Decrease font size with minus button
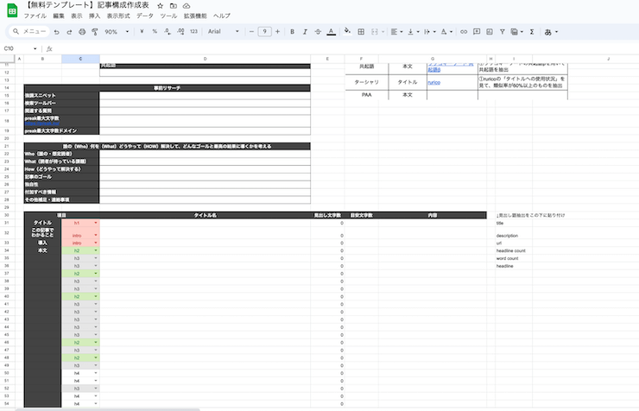 click(251, 32)
